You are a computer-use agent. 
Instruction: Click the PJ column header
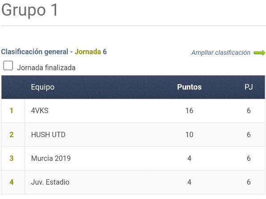249,87
